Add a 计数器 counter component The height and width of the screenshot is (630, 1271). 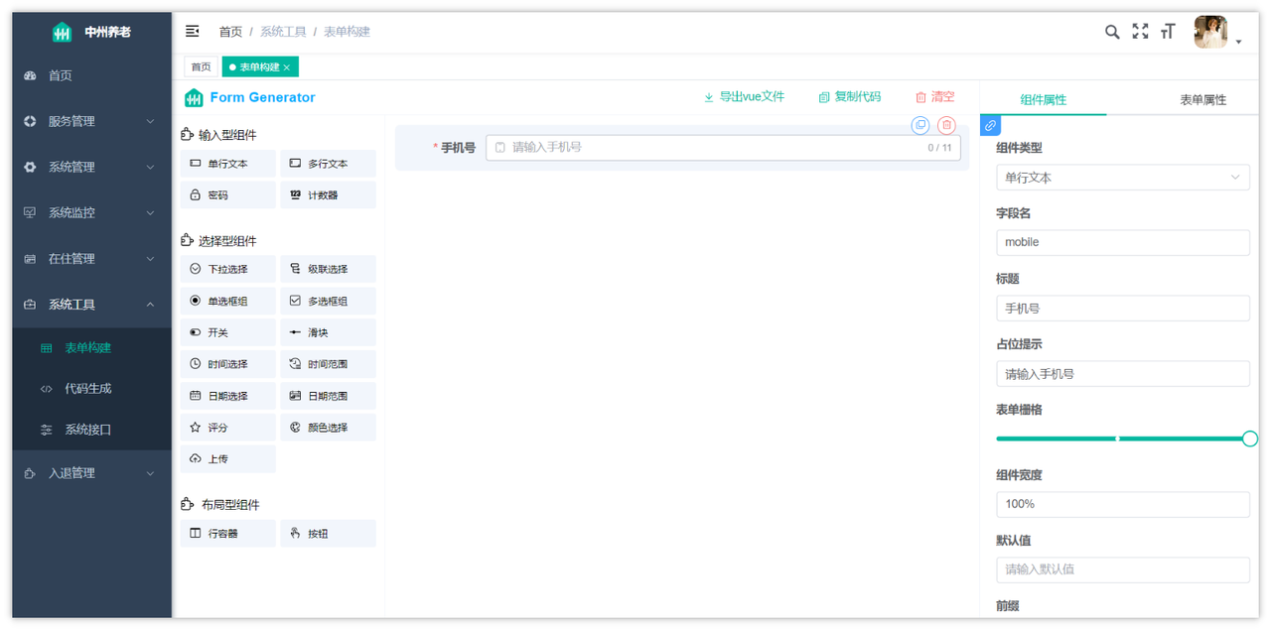328,195
